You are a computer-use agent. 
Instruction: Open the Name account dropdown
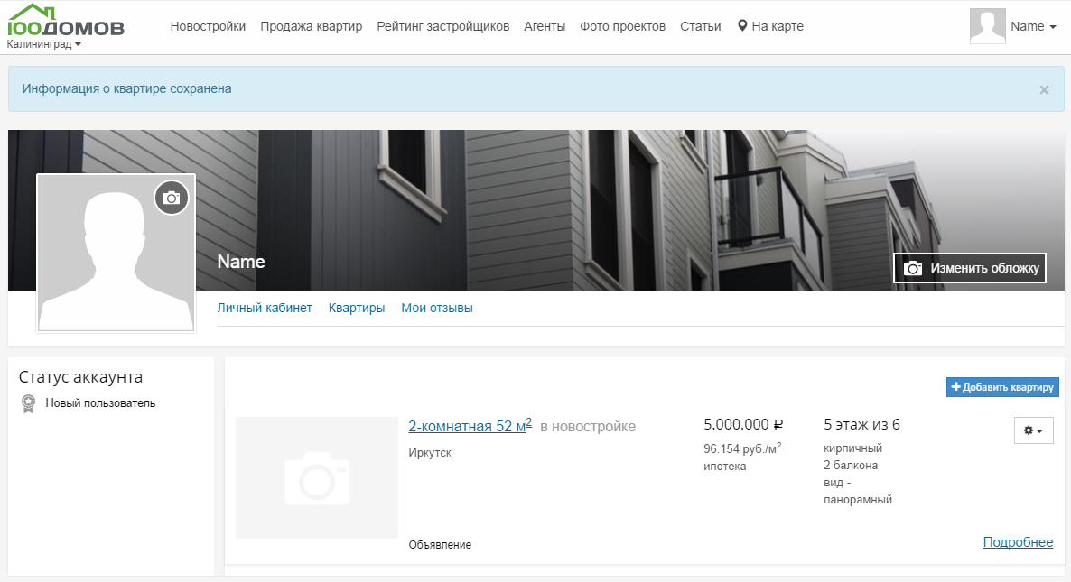point(1033,26)
